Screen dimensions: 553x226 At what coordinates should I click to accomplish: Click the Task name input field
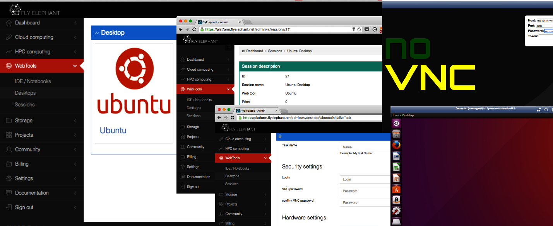[x=365, y=147]
